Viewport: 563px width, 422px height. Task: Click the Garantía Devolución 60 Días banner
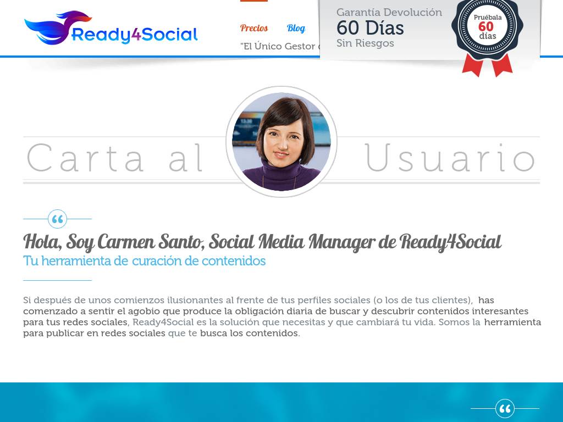[429, 30]
